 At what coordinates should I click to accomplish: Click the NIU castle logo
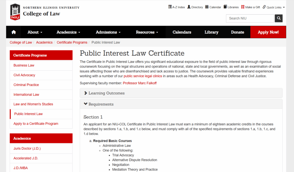click(x=15, y=12)
